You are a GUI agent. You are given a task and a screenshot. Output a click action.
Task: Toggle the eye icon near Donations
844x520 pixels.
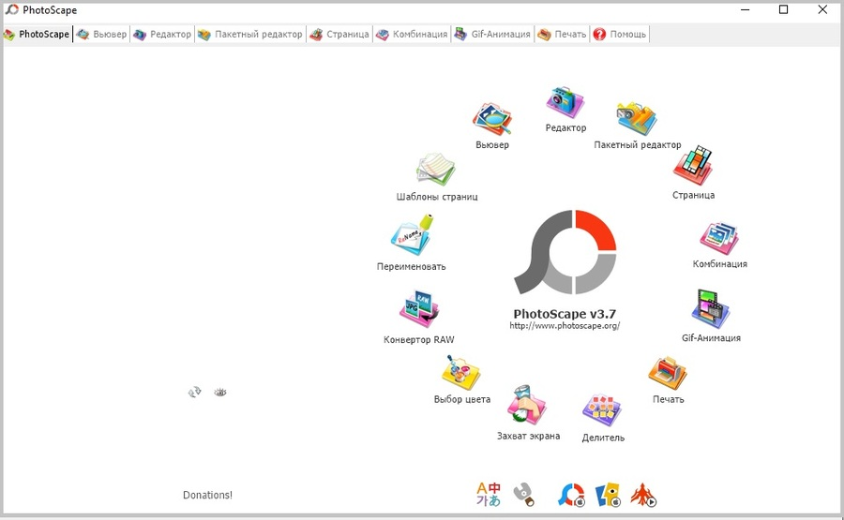(220, 393)
